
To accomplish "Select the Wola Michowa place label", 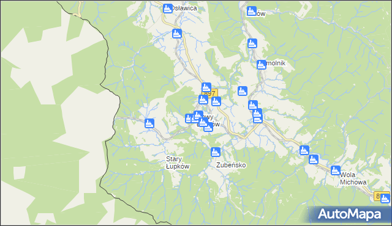I will tap(353, 178).
